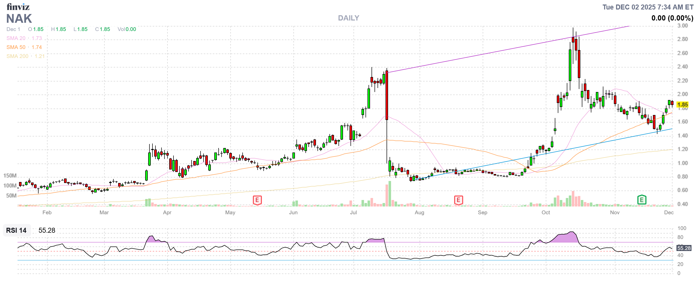Click the SMA 50 legend label

[x=16, y=47]
